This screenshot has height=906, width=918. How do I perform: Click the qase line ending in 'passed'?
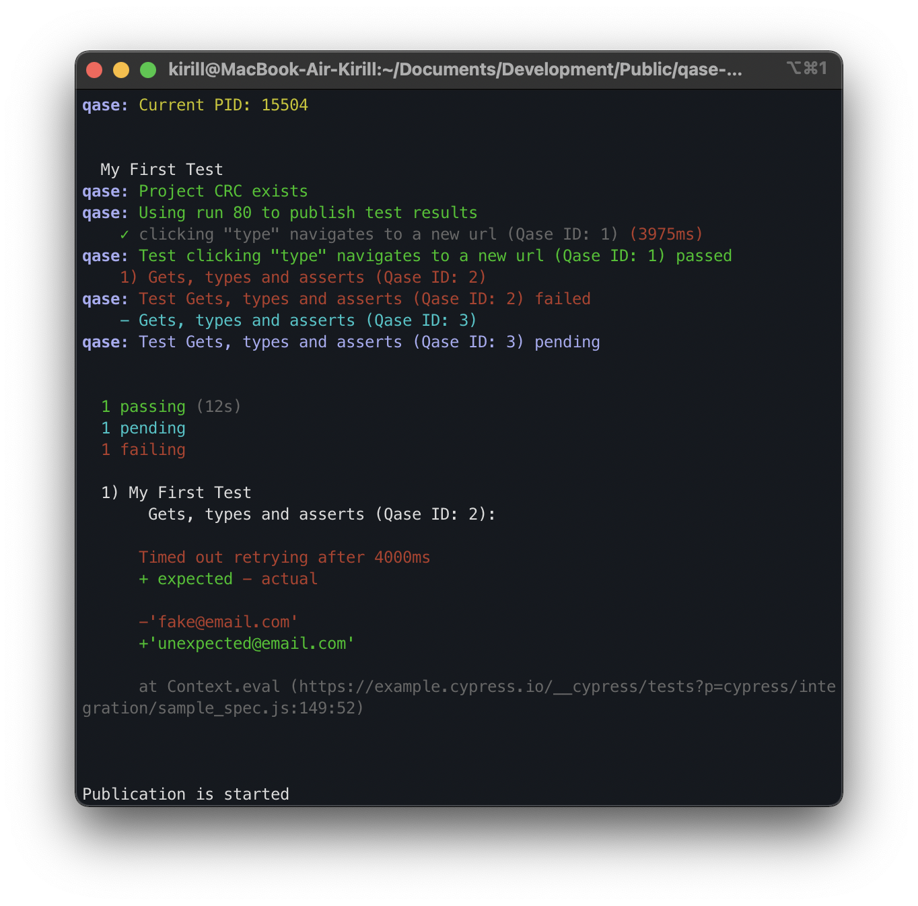tap(407, 256)
